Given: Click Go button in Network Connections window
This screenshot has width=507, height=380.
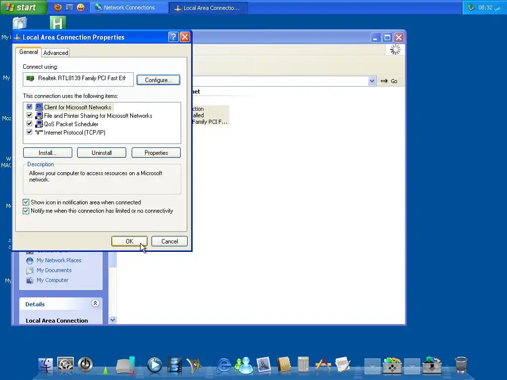Looking at the screenshot, I should pyautogui.click(x=389, y=81).
